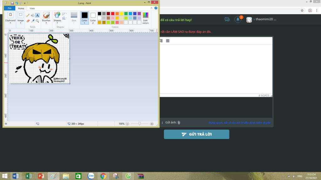Screen dimensions: 321x180
Task: Select the Pencil tool
Action: tap(28, 15)
